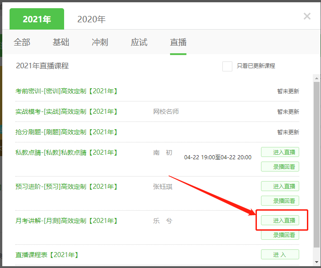Watch 录播回看 for 月考讲解 course

pyautogui.click(x=280, y=235)
